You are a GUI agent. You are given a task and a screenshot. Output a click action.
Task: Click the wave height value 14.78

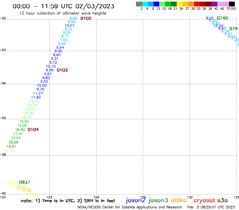click(x=28, y=113)
